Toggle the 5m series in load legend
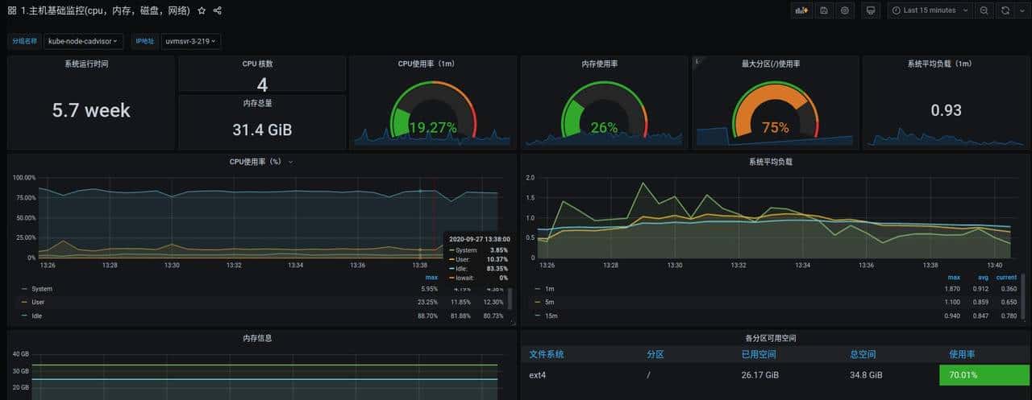The width and height of the screenshot is (1032, 400). 551,303
